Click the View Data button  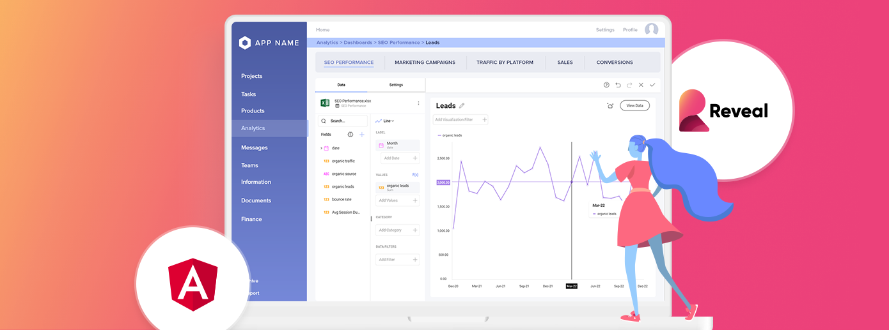[x=634, y=106]
